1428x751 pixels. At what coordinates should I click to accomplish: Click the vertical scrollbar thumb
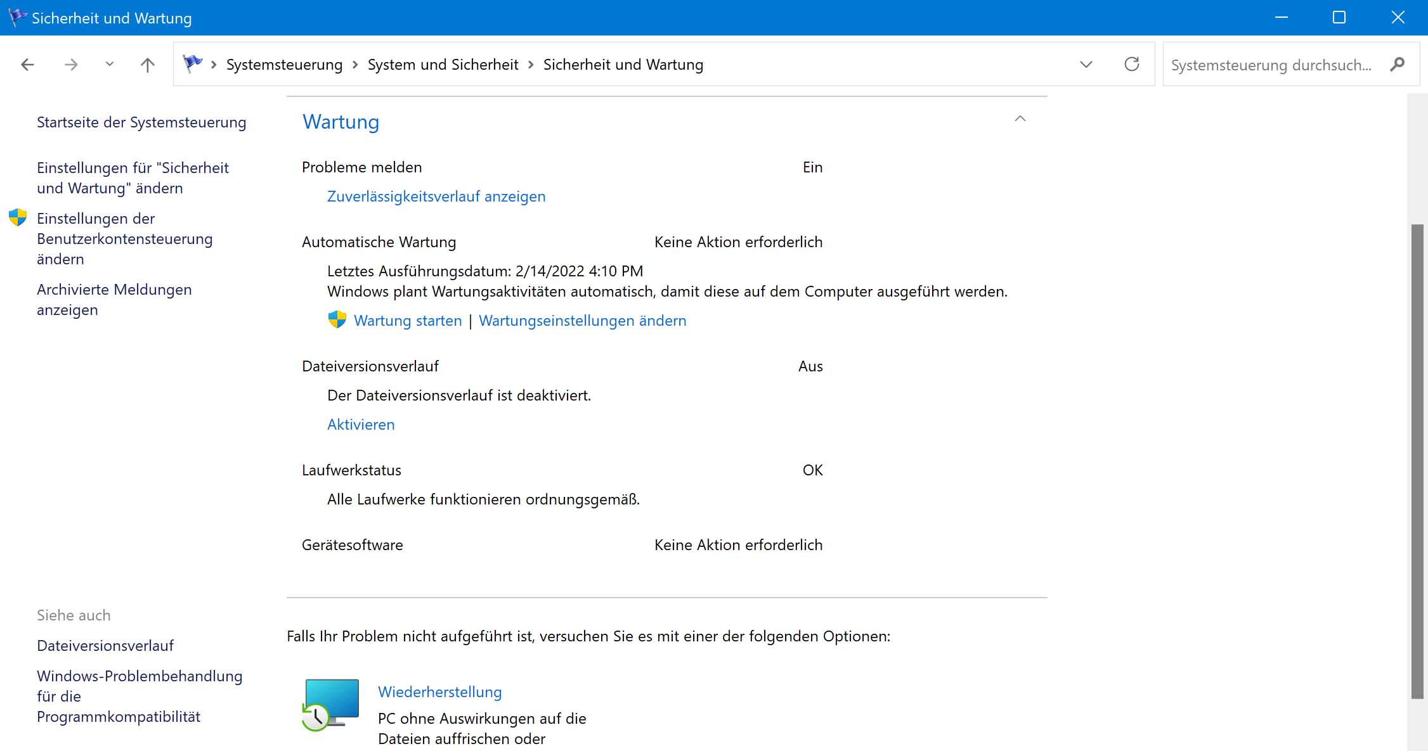pos(1417,461)
